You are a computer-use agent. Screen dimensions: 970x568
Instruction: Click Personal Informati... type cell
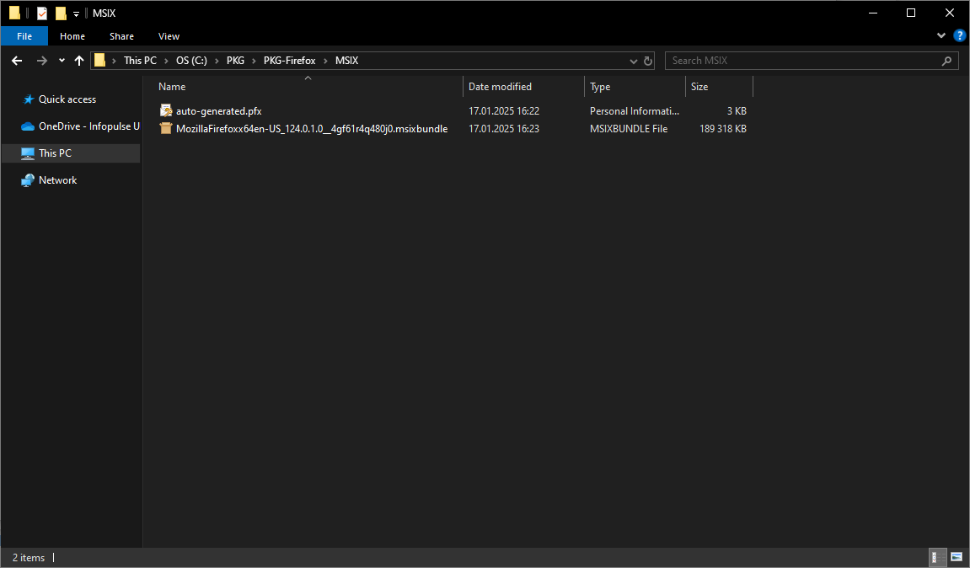[x=634, y=111]
